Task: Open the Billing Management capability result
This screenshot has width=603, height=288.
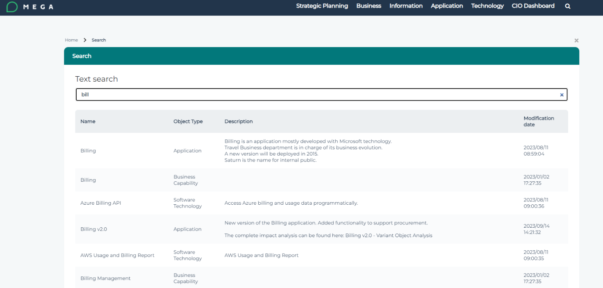Action: 105,278
